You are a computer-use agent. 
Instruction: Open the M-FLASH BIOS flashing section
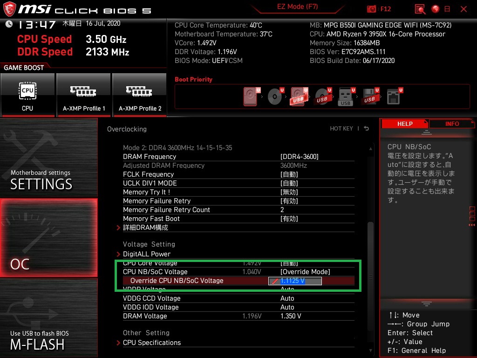48,318
